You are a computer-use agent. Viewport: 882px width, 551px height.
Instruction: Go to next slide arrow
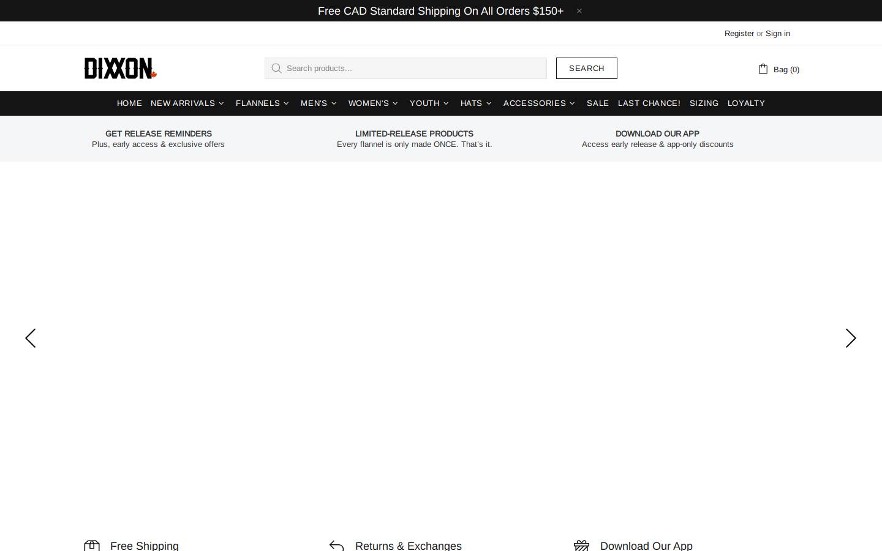point(851,338)
